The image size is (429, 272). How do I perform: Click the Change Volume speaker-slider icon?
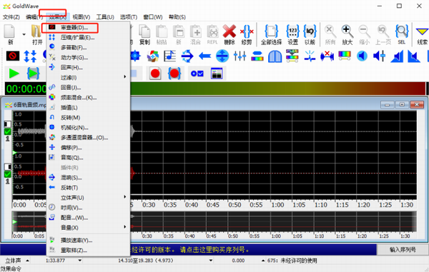[x=379, y=56]
